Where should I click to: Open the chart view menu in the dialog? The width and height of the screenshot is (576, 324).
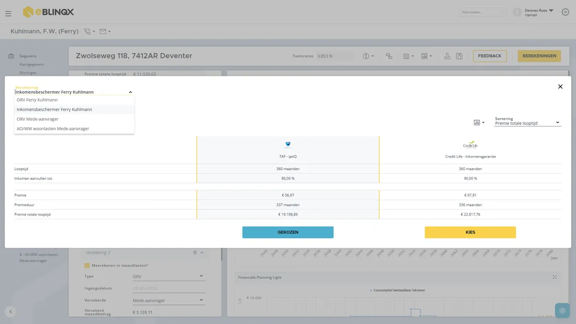(x=479, y=123)
